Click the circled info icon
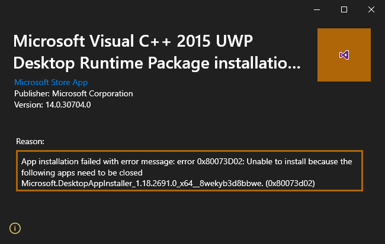 15,228
